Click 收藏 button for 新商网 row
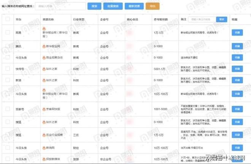 [x=237, y=148]
